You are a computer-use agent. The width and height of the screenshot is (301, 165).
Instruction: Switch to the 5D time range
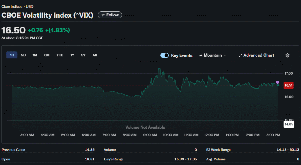tap(24, 55)
